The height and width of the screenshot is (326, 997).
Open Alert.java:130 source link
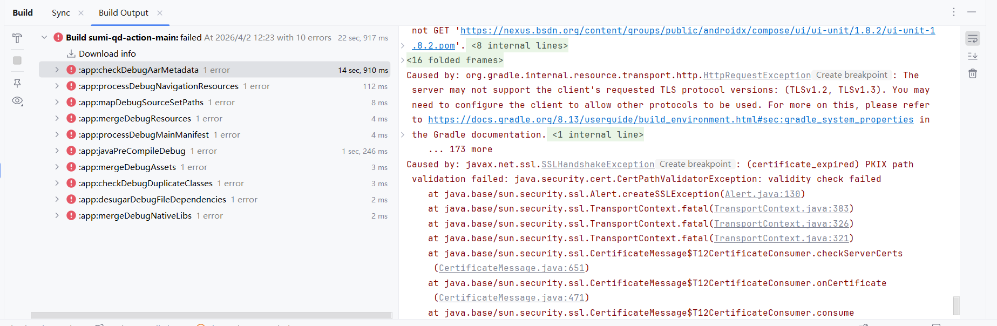762,194
